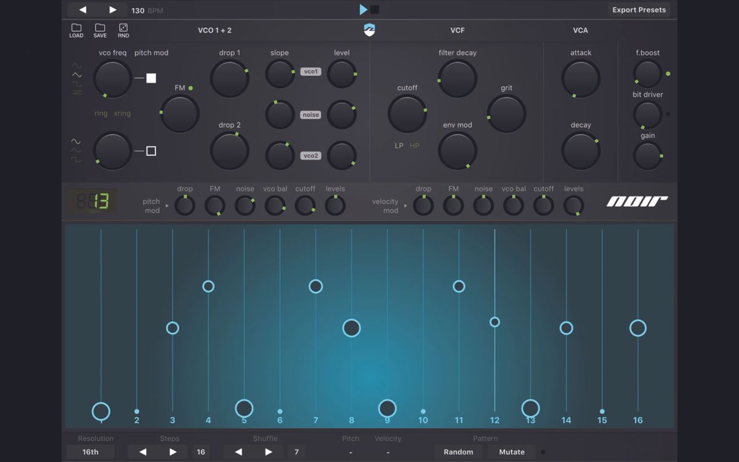The image size is (739, 462).
Task: Open the Pitch selector in the bottom bar
Action: tap(350, 452)
